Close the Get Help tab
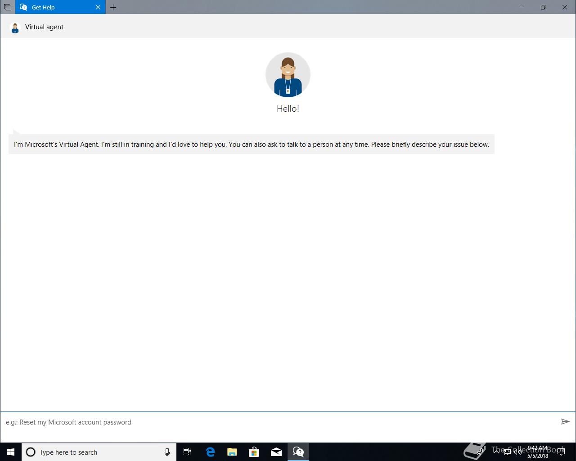 (98, 7)
